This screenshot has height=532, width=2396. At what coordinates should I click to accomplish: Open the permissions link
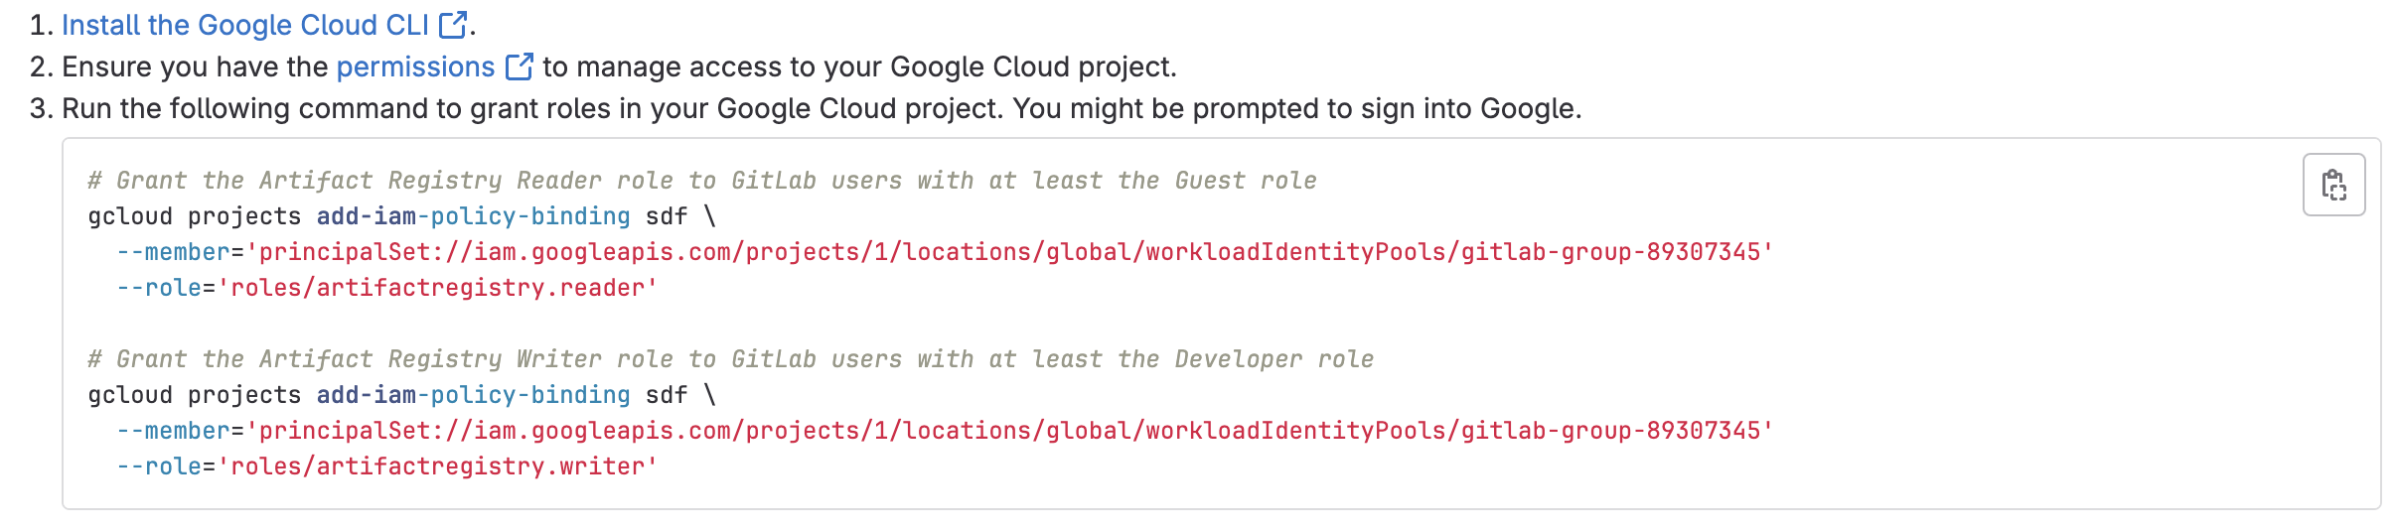pos(415,66)
